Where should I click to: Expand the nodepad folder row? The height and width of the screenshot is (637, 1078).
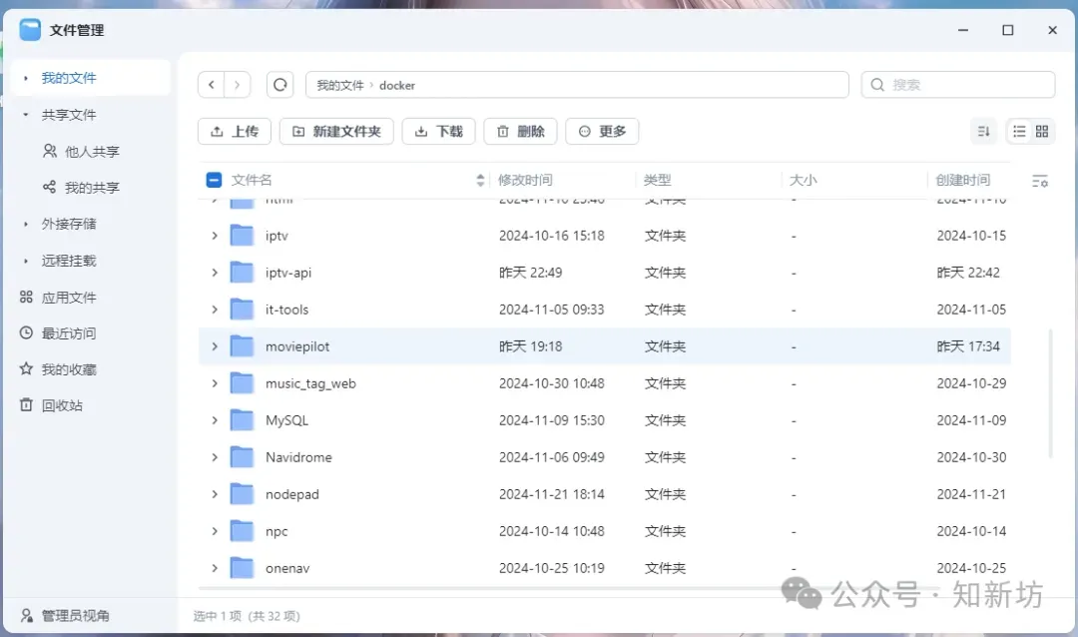point(215,494)
